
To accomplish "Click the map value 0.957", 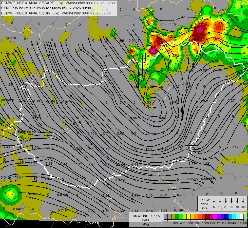I will (135, 118).
